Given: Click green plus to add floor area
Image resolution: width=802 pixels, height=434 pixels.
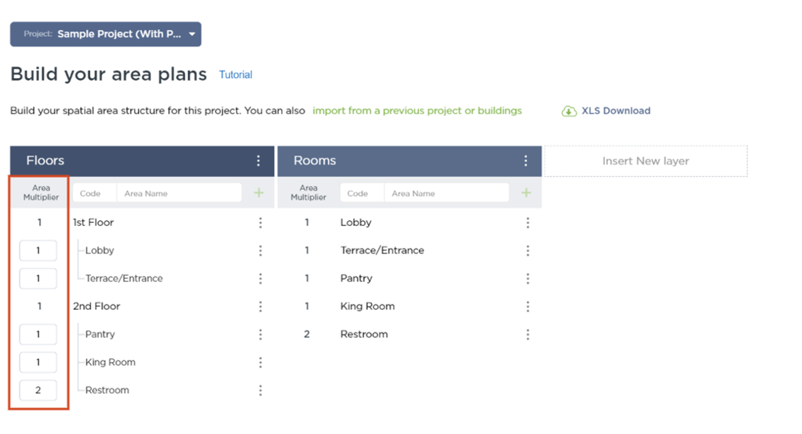Looking at the screenshot, I should [x=258, y=193].
